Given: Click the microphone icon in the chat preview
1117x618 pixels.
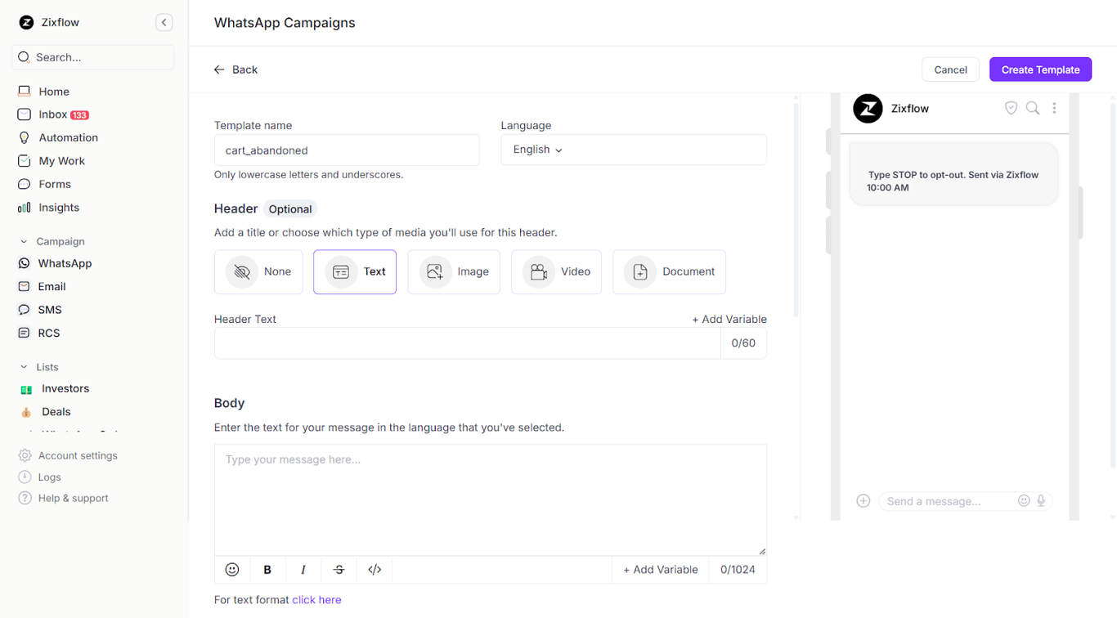Looking at the screenshot, I should tap(1041, 500).
